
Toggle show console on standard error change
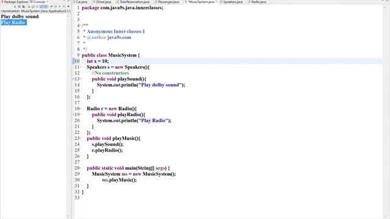point(46,7)
